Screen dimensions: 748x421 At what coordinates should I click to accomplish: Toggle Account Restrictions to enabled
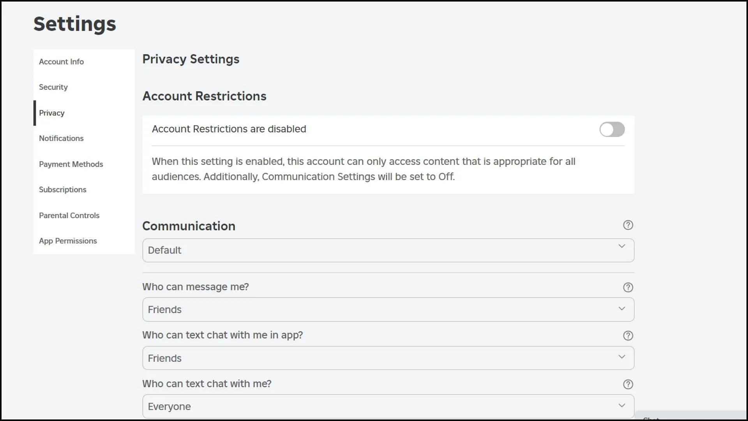point(612,129)
